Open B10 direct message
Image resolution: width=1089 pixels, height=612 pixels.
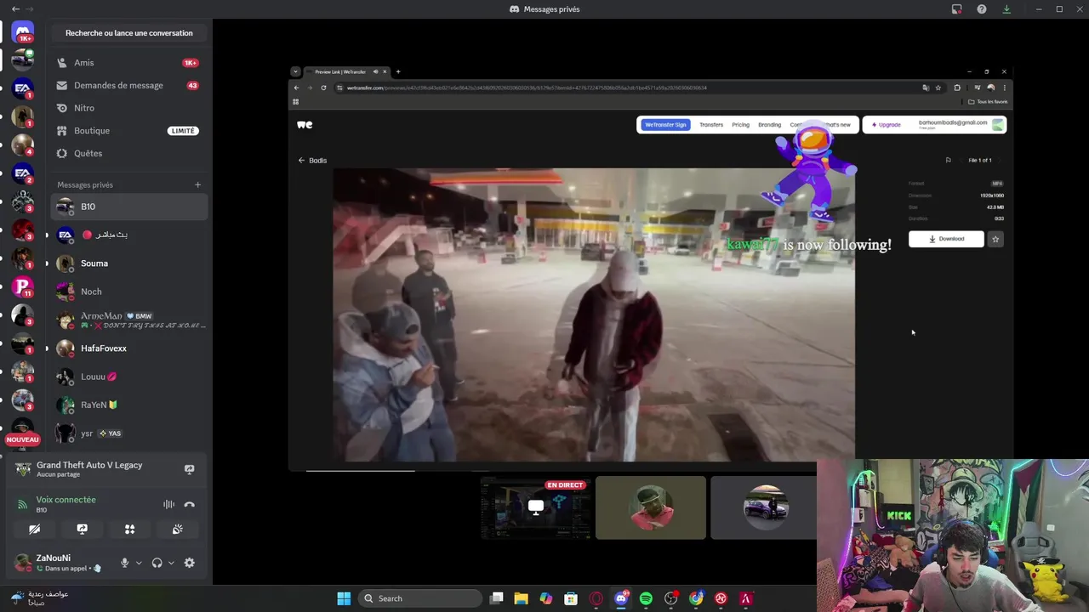pos(129,207)
